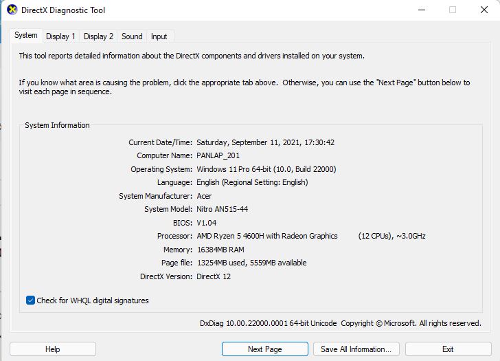Go to the Display 2 tab
This screenshot has height=361, width=500.
[98, 36]
